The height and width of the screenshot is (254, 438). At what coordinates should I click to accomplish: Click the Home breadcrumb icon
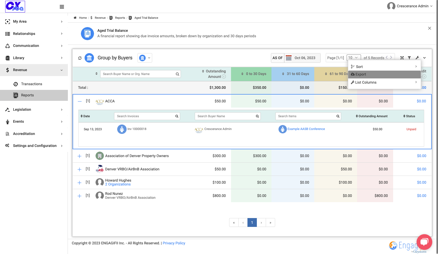point(75,18)
